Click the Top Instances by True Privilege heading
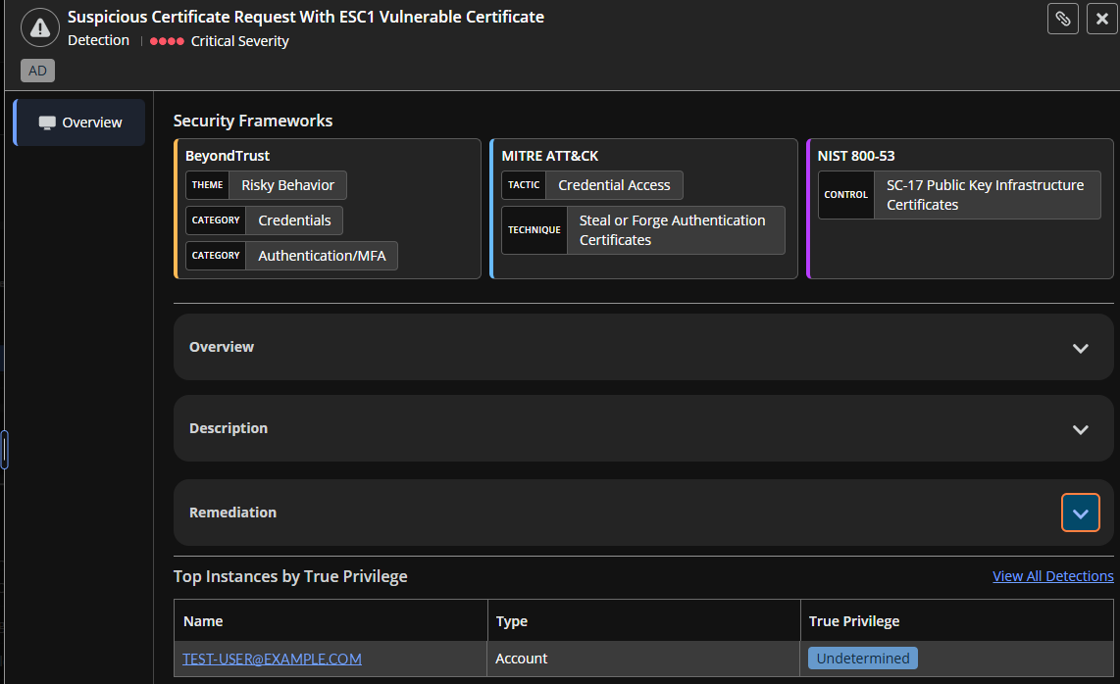 [290, 576]
